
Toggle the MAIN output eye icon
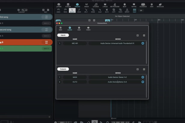tap(143, 77)
